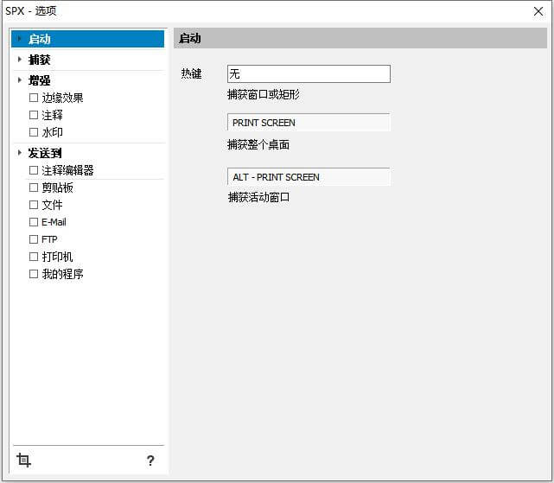Image resolution: width=554 pixels, height=483 pixels.
Task: Close the SPX 选项 dialog
Action: tap(538, 11)
